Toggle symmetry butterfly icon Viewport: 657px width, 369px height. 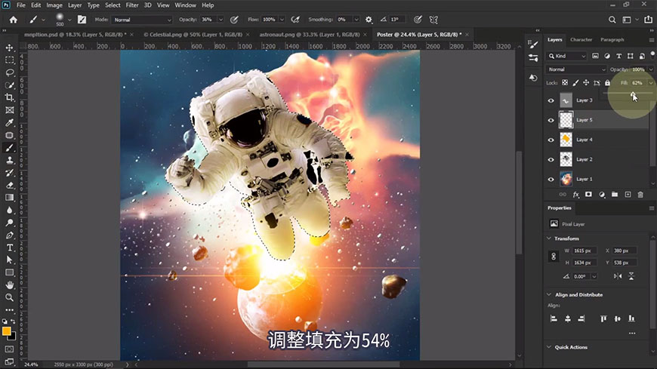click(433, 20)
